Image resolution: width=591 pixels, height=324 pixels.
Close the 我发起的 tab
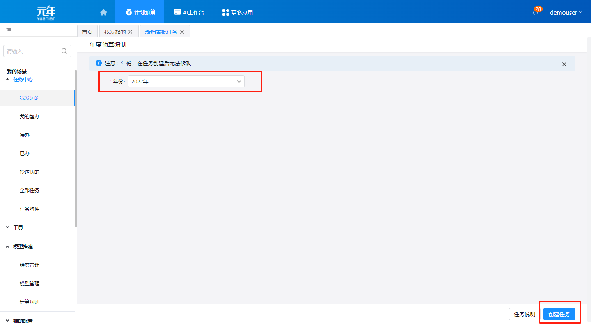click(131, 32)
